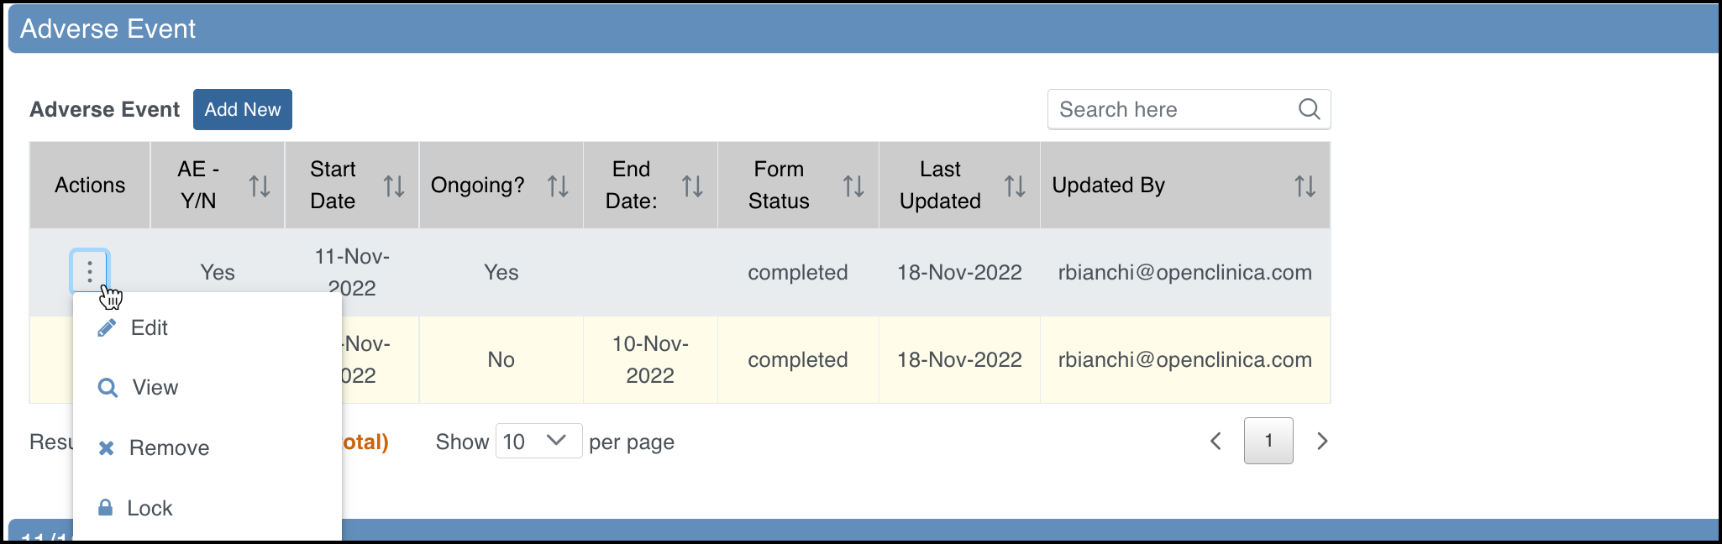Screen dimensions: 1722x544
Task: Click the search magnifier icon
Action: [x=1309, y=109]
